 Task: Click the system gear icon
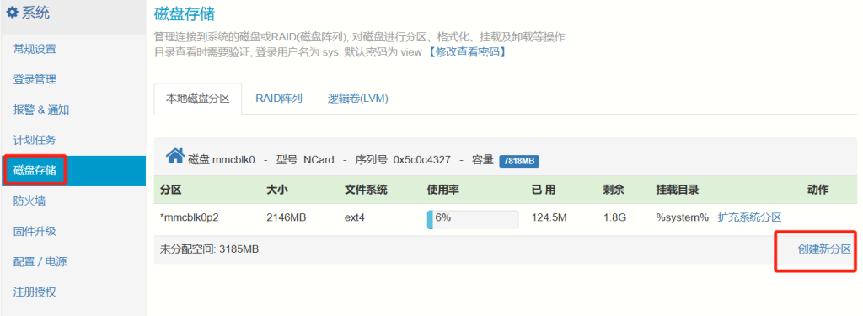click(12, 13)
